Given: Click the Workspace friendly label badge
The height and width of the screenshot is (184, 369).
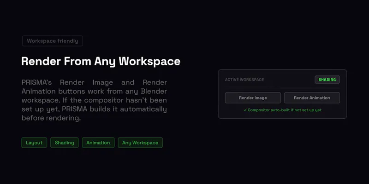Looking at the screenshot, I should tap(53, 41).
